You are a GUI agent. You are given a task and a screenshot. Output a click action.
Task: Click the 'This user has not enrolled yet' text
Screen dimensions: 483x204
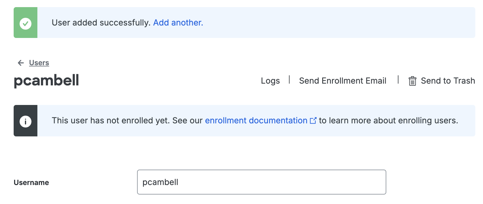(x=110, y=121)
